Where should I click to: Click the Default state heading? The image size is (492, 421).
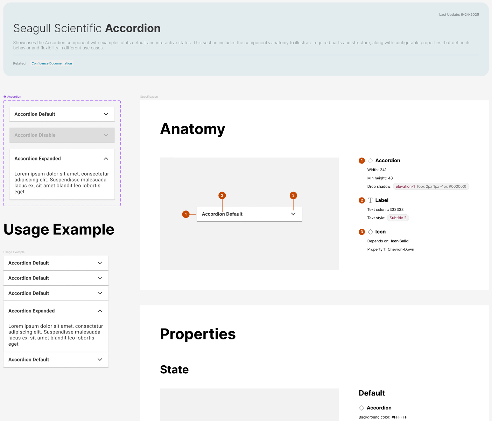point(372,393)
